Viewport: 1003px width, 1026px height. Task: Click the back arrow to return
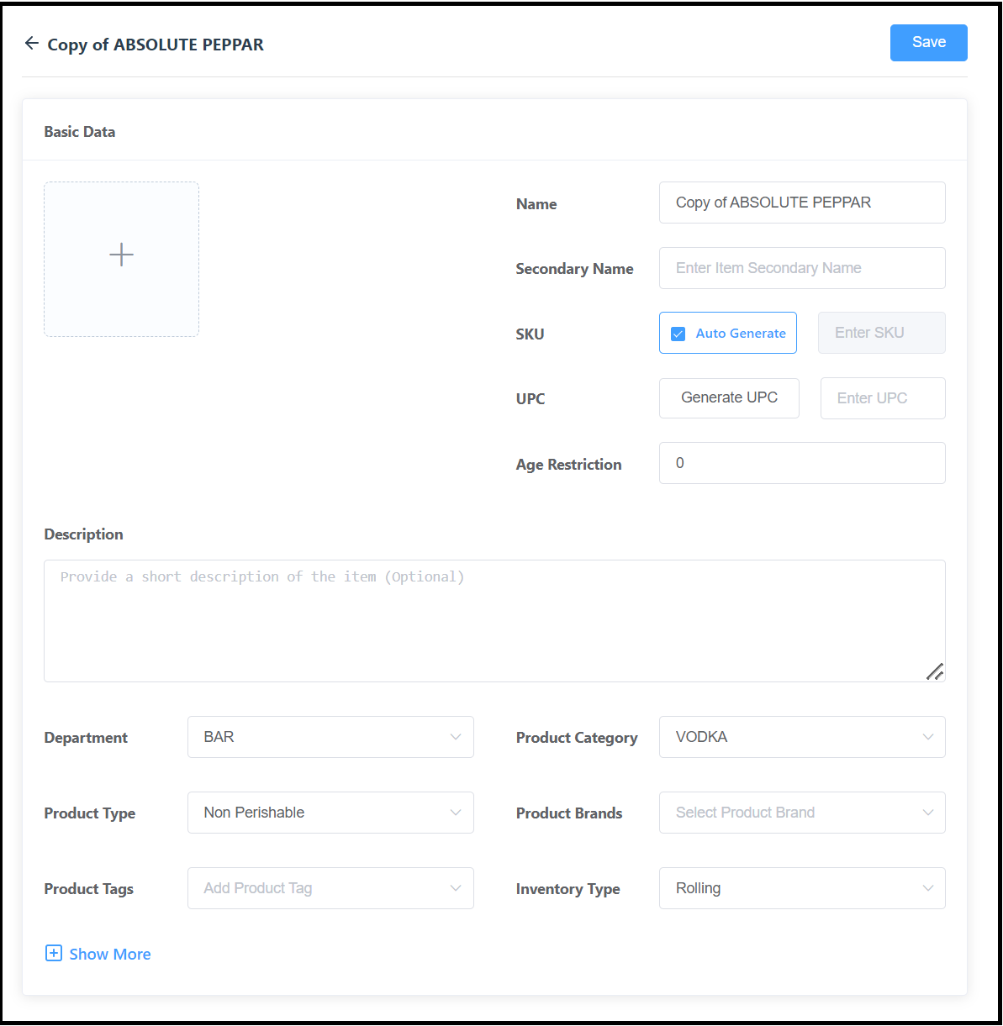click(x=31, y=43)
